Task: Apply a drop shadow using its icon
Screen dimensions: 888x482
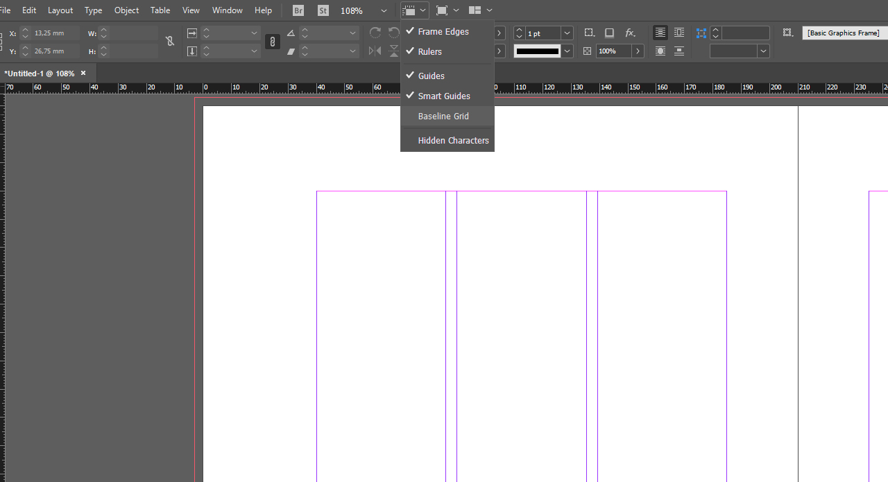Action: click(x=609, y=33)
